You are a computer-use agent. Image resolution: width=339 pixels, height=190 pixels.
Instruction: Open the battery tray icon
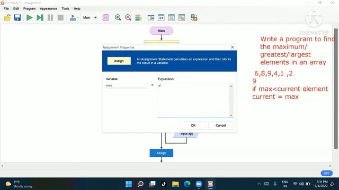pos(308,184)
